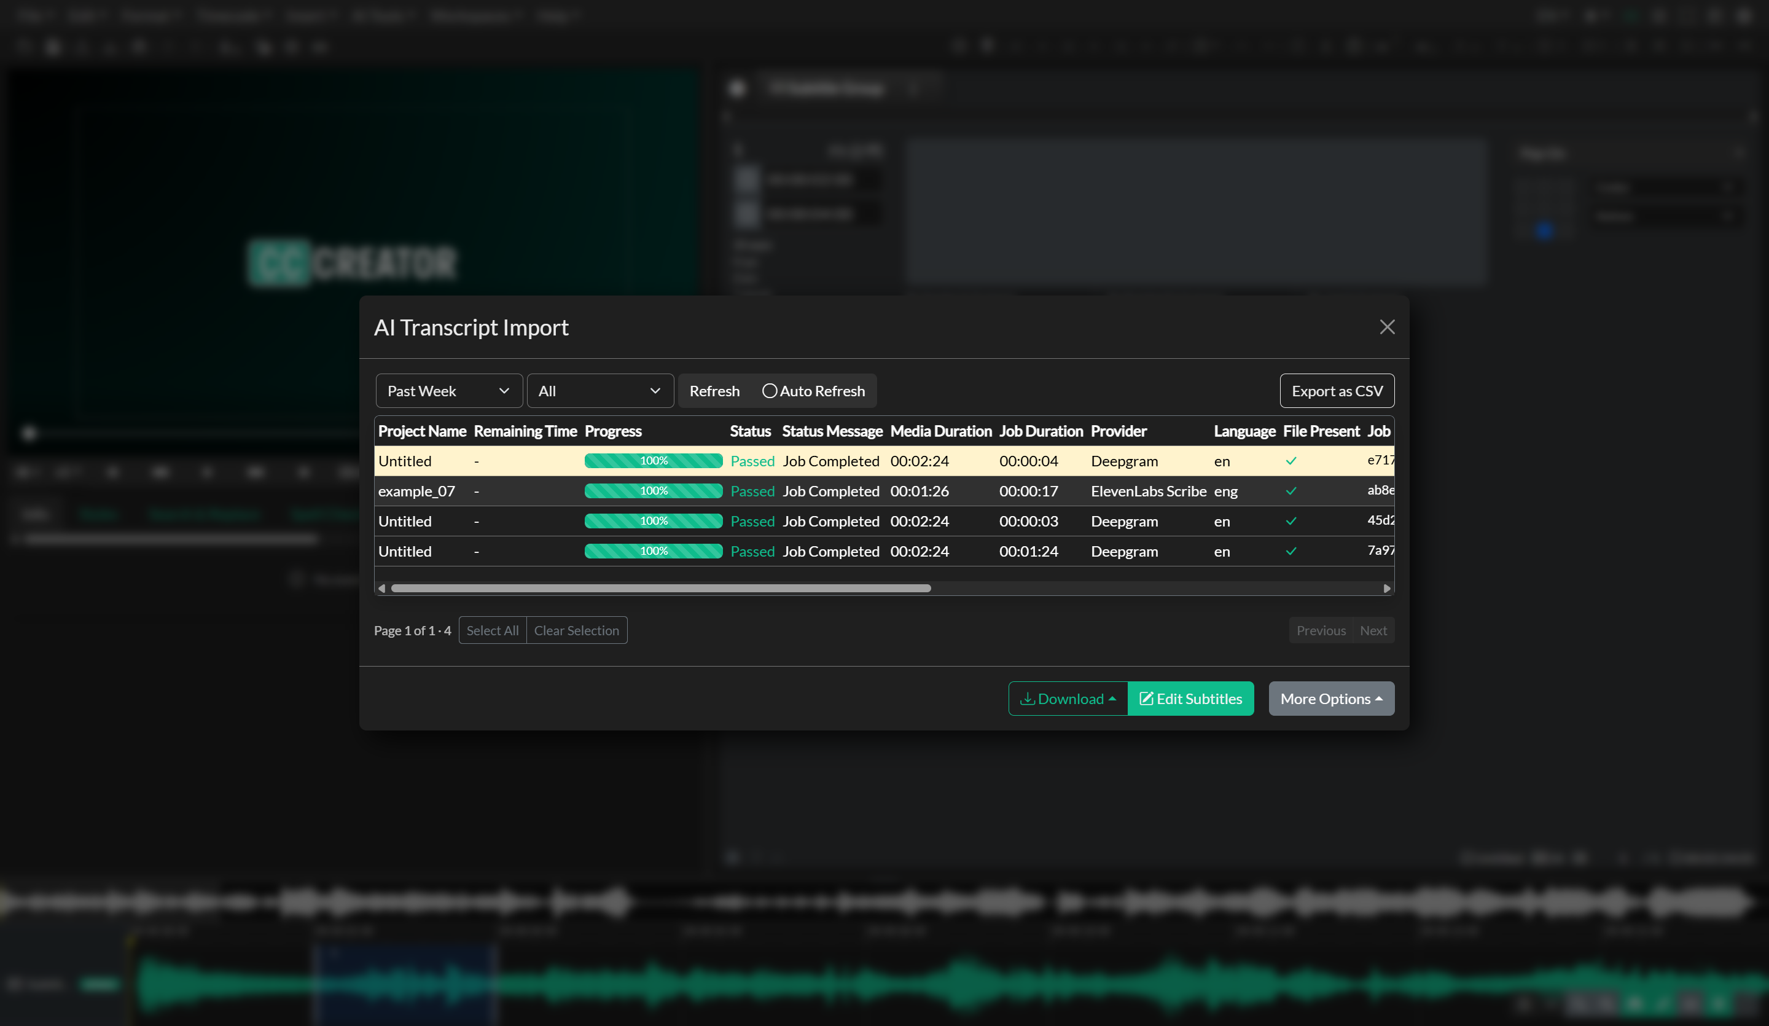
Task: Open the All status filter dropdown
Action: (x=600, y=391)
